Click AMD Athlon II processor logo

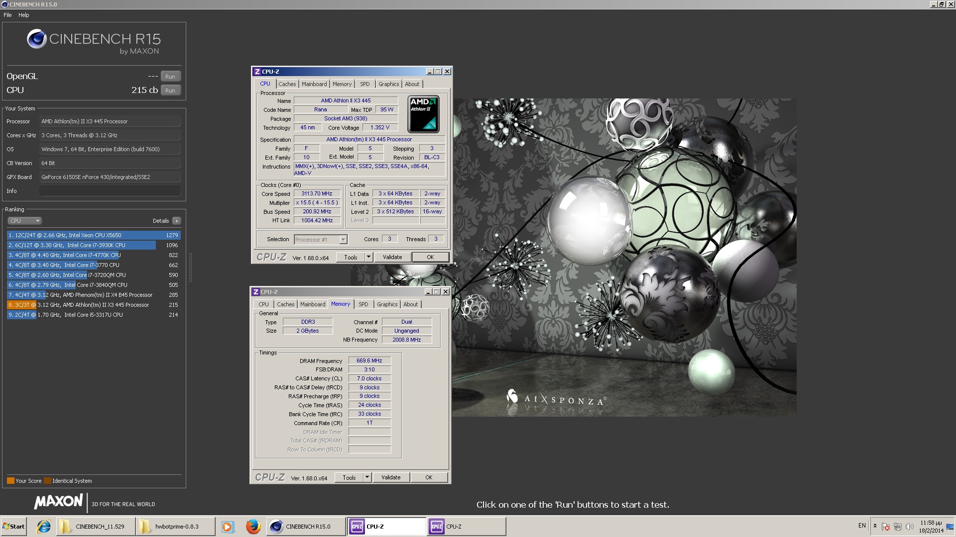point(423,114)
